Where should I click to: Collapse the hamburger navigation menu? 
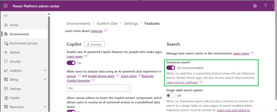pos(6,16)
